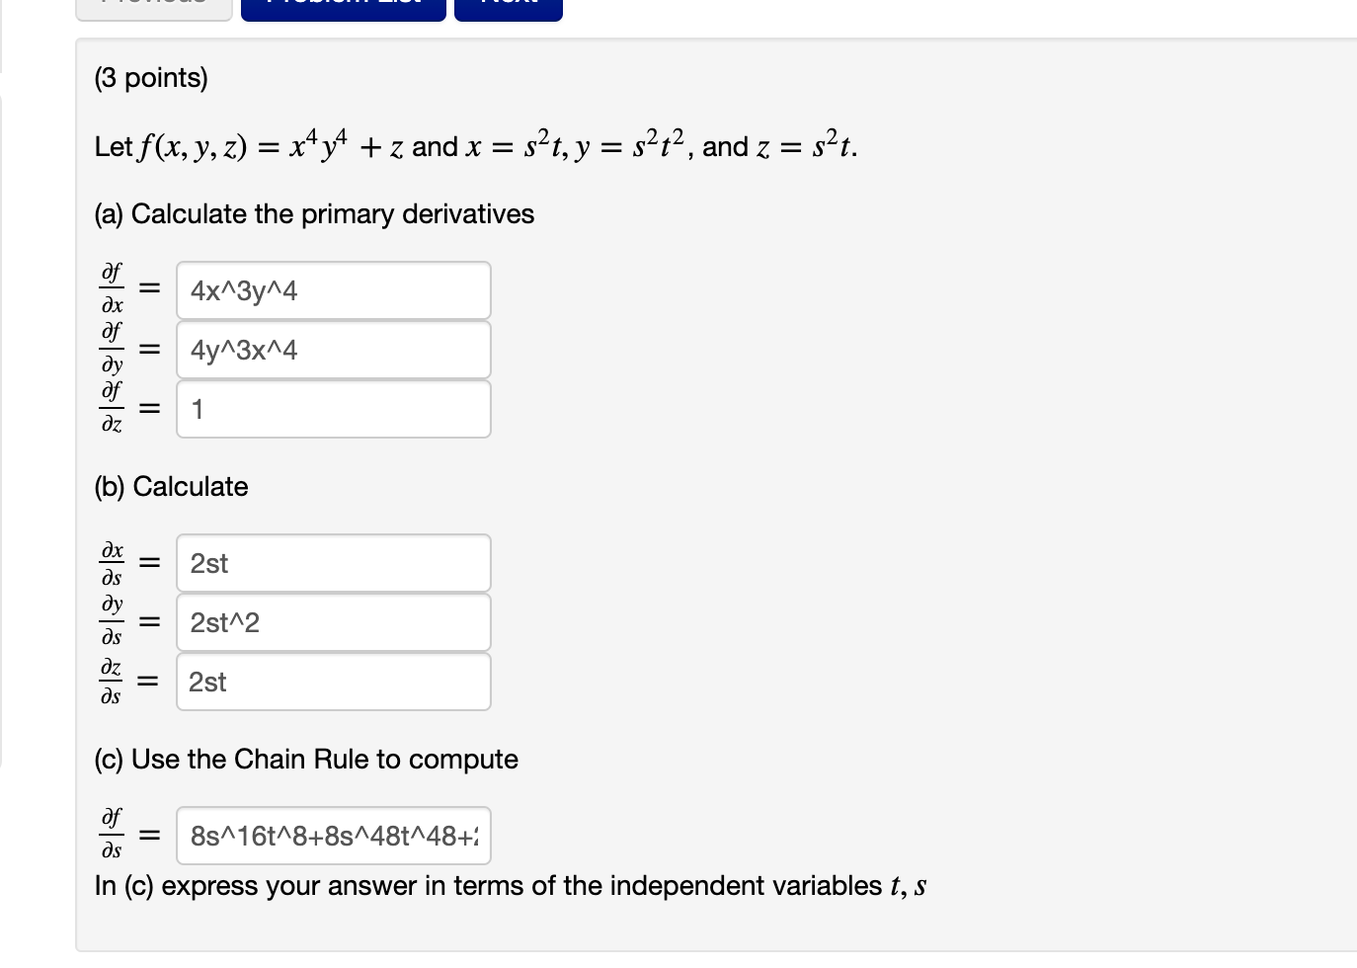Image resolution: width=1357 pixels, height=968 pixels.
Task: Click the ∂f/∂x fraction label
Action: [x=113, y=287]
